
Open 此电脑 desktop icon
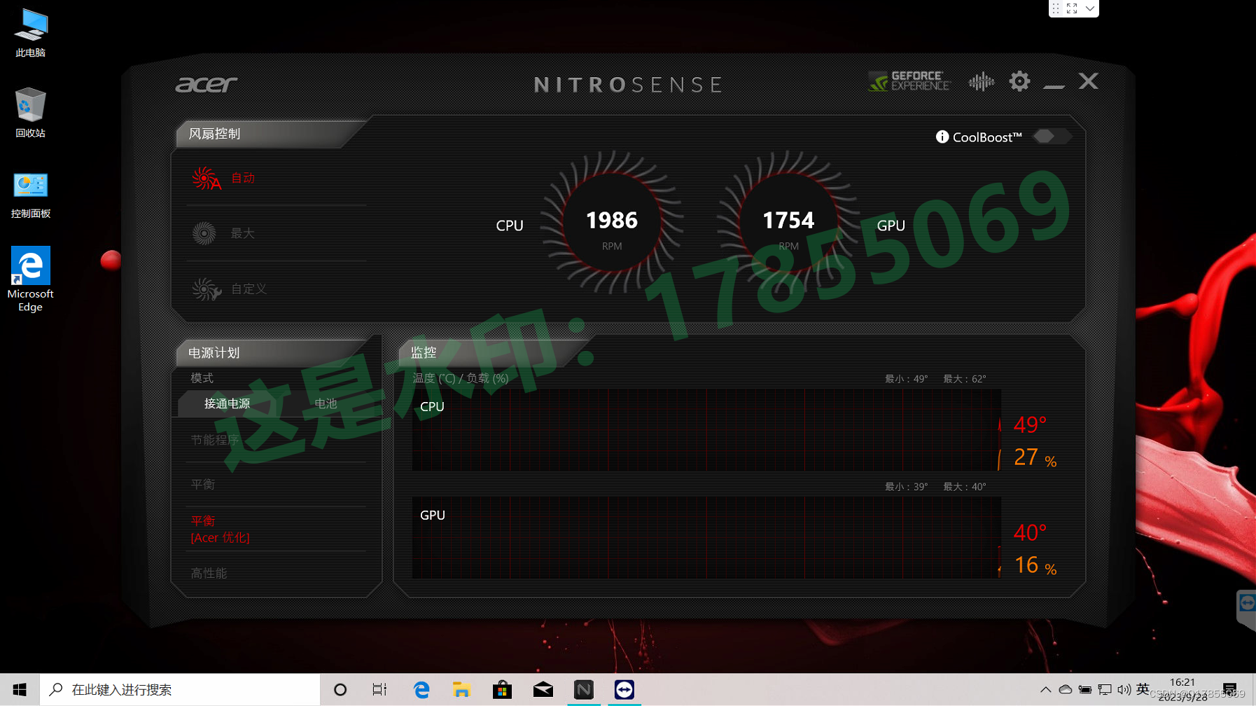point(30,33)
